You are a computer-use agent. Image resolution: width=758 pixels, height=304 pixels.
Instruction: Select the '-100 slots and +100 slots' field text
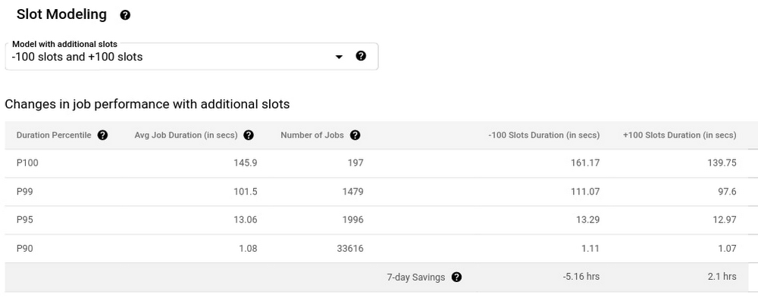click(77, 57)
